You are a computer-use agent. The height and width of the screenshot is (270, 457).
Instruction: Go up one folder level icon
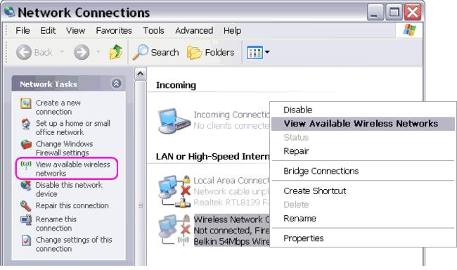[116, 52]
